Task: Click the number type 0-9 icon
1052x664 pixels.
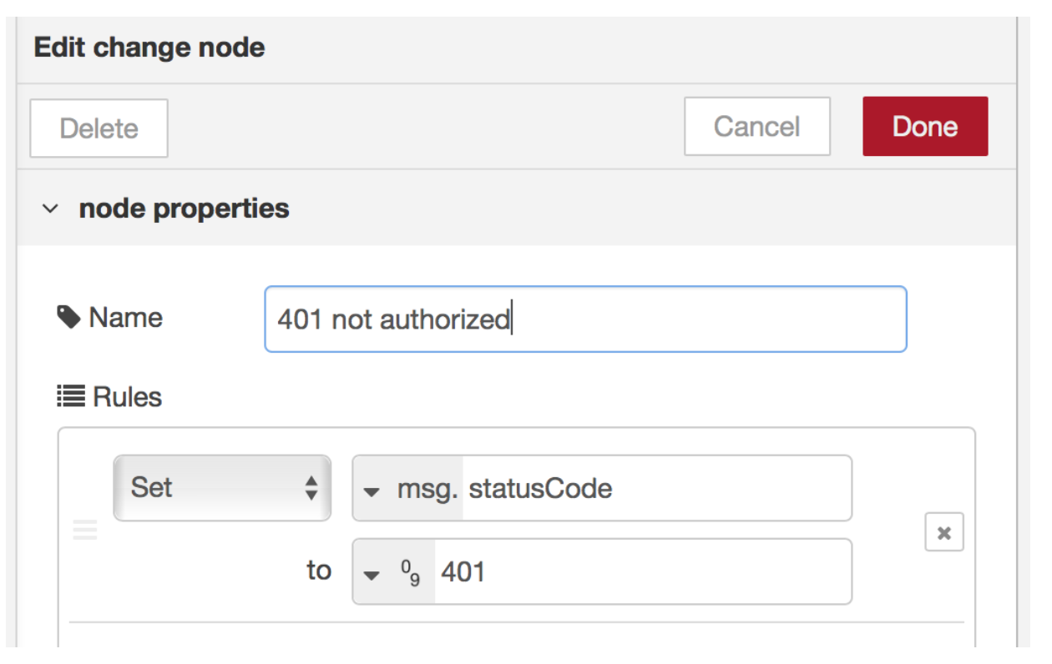Action: click(410, 572)
